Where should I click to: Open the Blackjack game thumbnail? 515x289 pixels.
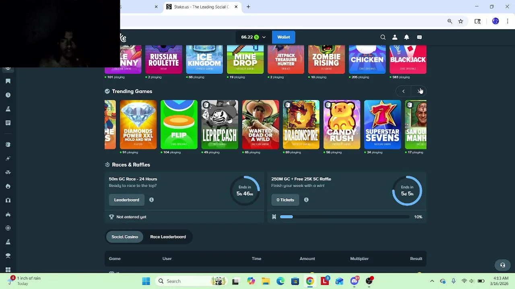(408, 59)
